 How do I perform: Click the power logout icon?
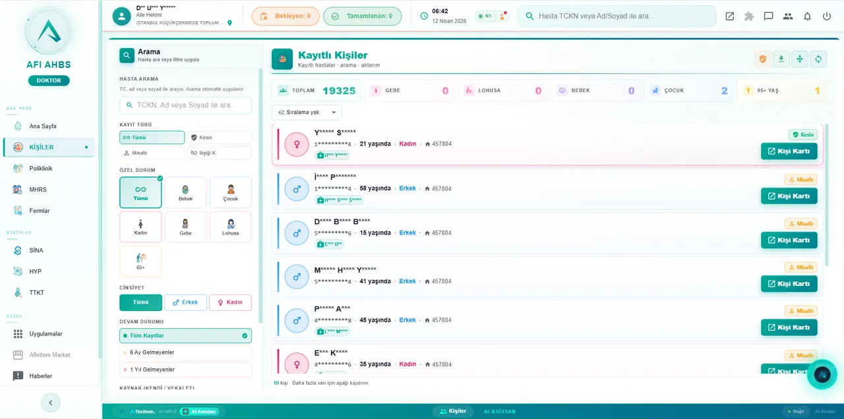[x=827, y=16]
